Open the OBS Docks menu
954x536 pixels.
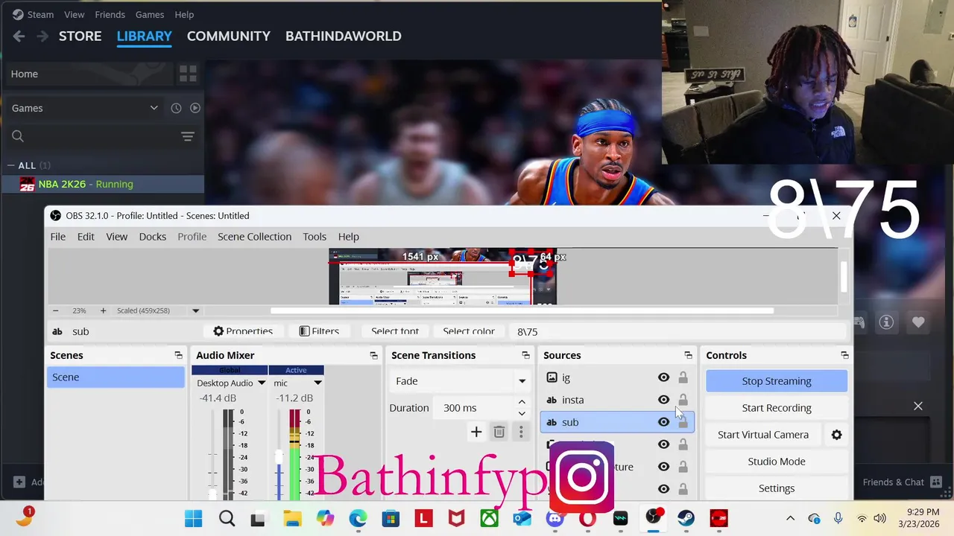pyautogui.click(x=152, y=236)
